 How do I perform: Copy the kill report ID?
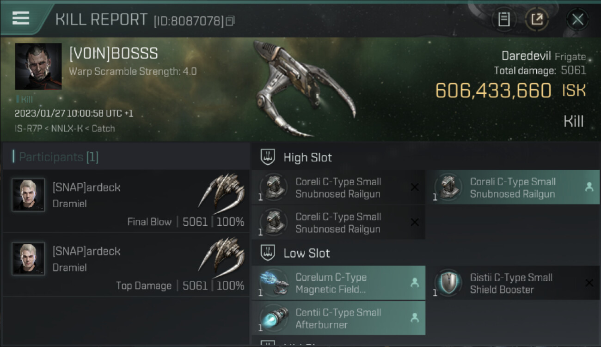pos(230,21)
